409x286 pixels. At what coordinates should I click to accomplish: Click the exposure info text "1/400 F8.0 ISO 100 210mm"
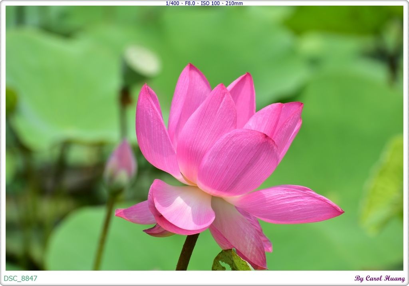(204, 3)
